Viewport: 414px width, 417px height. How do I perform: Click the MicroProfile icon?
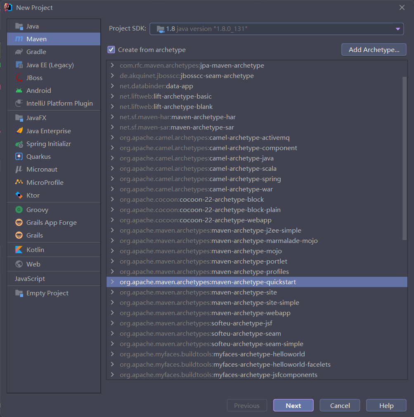pyautogui.click(x=19, y=182)
